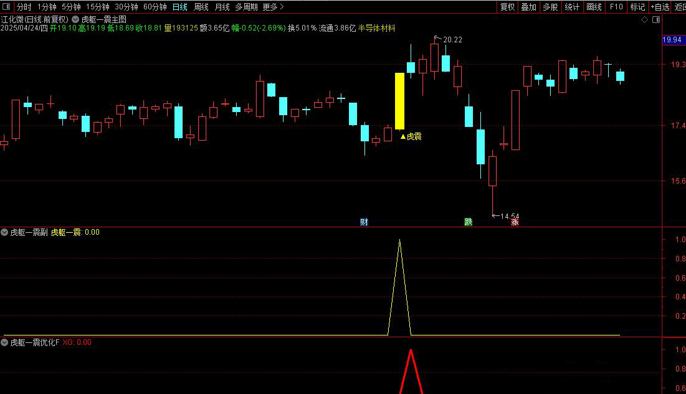Open the 虎躯一震主图 indicator dropdown arrow

75,20
